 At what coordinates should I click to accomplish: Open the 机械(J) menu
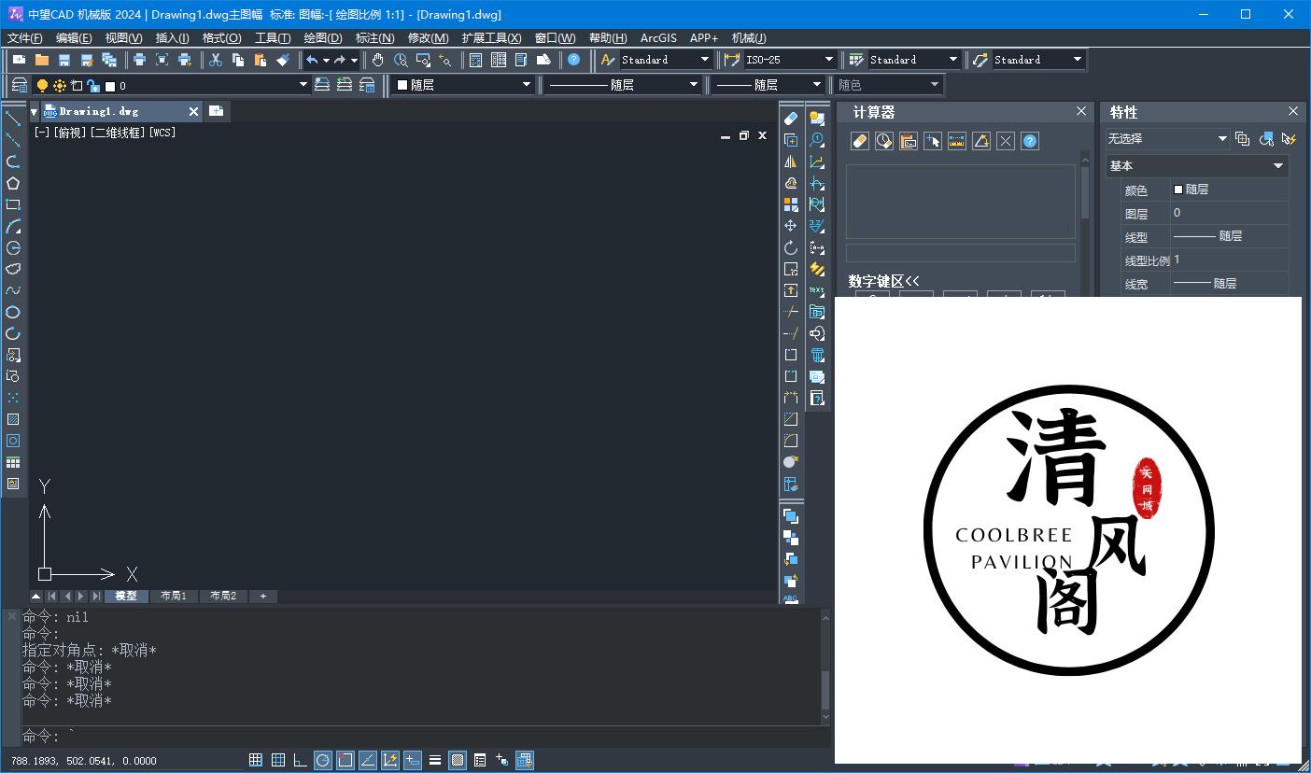pyautogui.click(x=749, y=38)
